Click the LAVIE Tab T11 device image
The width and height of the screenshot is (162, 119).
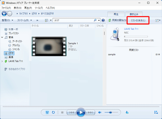115,34
